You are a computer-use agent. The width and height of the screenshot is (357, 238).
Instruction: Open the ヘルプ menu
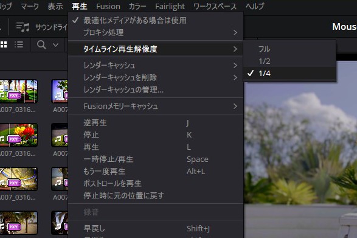255,6
